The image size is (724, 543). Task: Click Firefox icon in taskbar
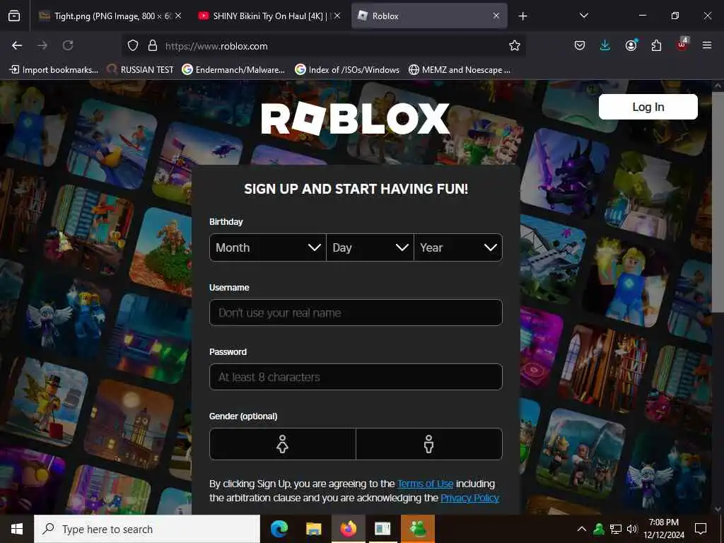tap(348, 529)
